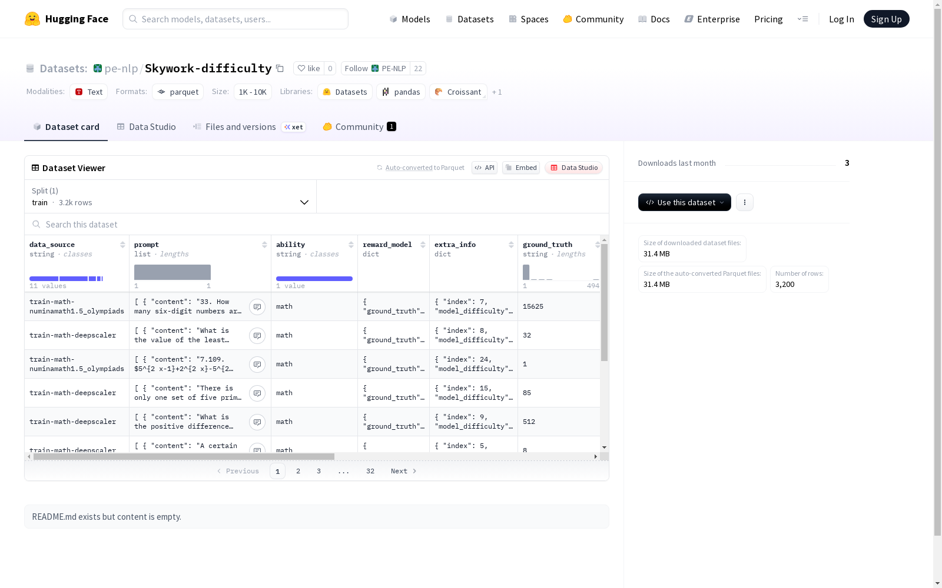The width and height of the screenshot is (942, 588).
Task: Focus the Search this dataset field
Action: (317, 224)
